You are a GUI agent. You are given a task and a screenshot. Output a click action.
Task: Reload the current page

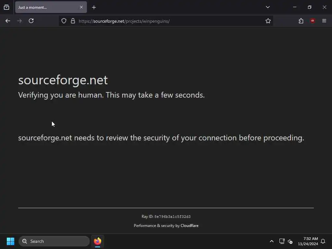tap(31, 21)
